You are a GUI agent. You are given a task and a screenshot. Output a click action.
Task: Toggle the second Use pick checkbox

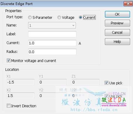[106, 96]
